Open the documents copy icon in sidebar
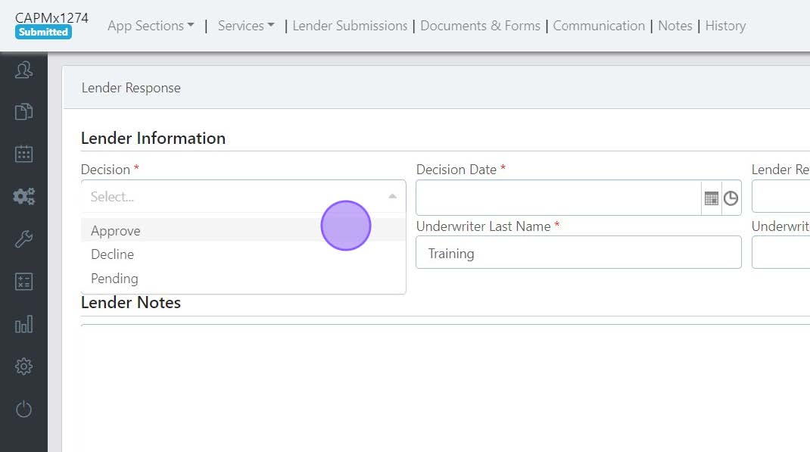Image resolution: width=810 pixels, height=452 pixels. (x=23, y=112)
